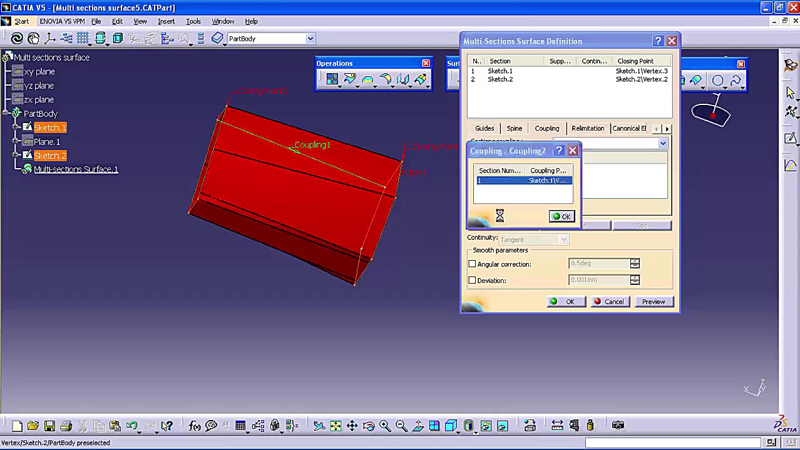Increase Angular correction stepper value

(x=635, y=261)
